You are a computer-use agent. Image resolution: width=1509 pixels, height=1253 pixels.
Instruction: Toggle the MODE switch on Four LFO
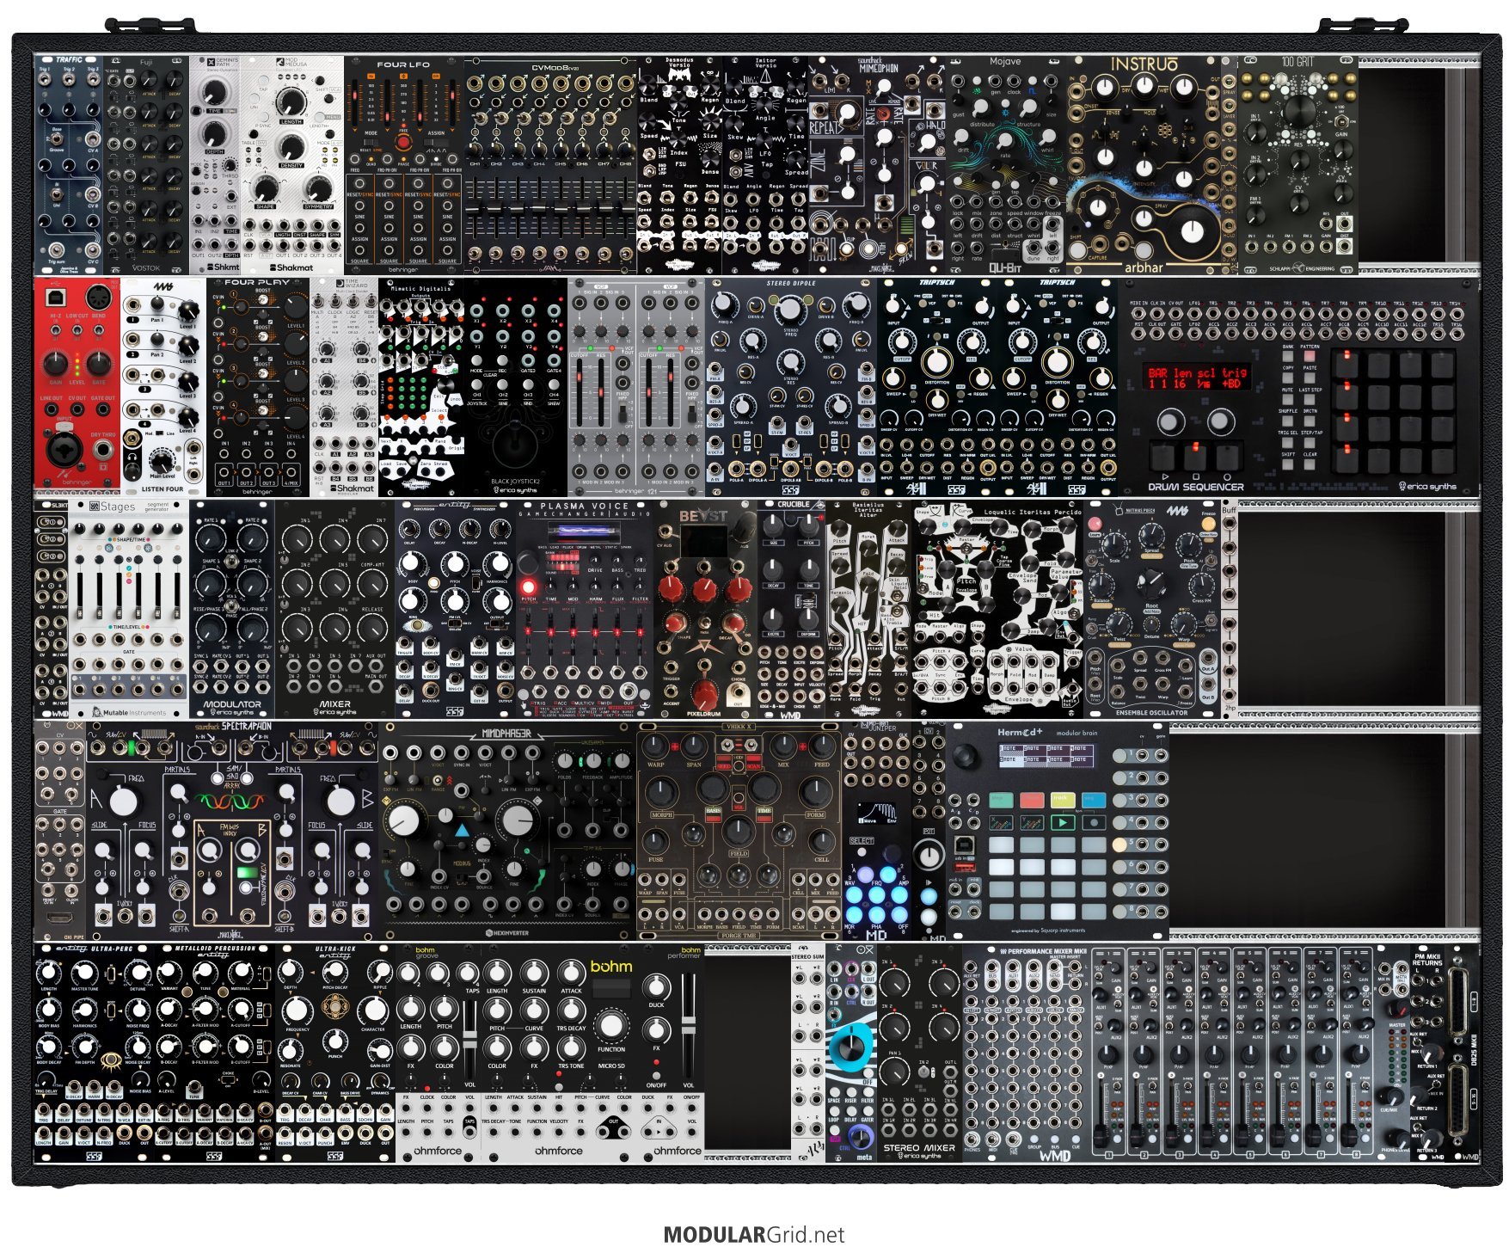[371, 143]
